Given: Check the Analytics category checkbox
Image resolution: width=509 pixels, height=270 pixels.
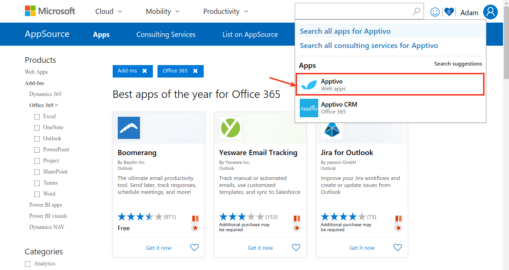Looking at the screenshot, I should [x=28, y=264].
